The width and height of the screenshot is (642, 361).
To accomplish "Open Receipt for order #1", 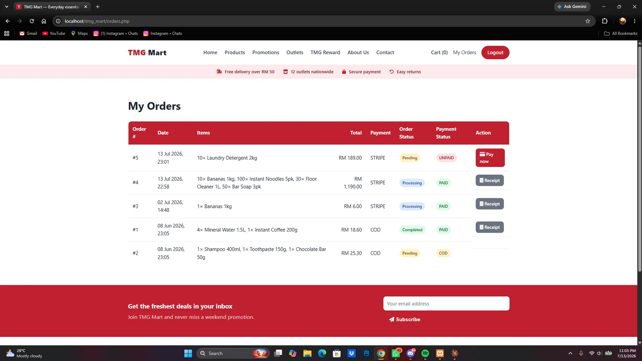I will (x=490, y=227).
